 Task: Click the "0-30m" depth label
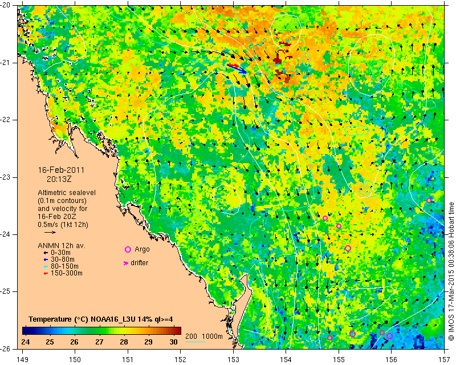tap(60, 253)
